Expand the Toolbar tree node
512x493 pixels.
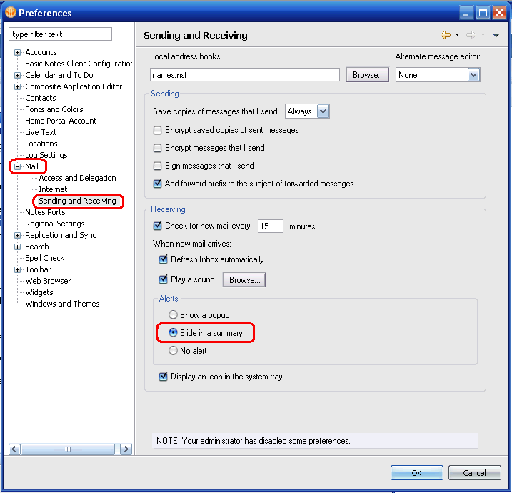pyautogui.click(x=18, y=269)
